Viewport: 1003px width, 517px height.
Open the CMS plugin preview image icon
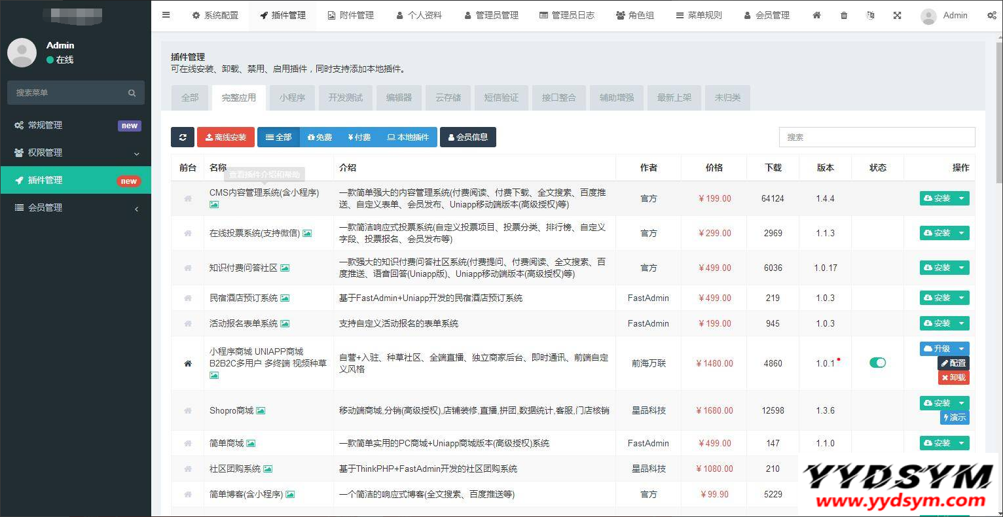pyautogui.click(x=214, y=205)
